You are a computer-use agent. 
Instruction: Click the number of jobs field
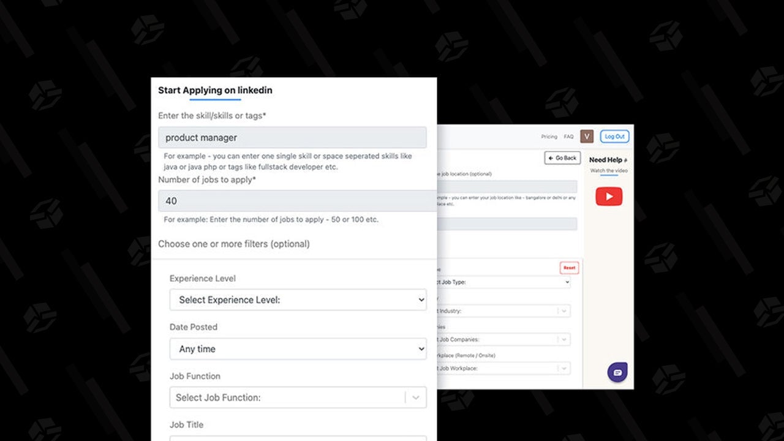coord(298,201)
